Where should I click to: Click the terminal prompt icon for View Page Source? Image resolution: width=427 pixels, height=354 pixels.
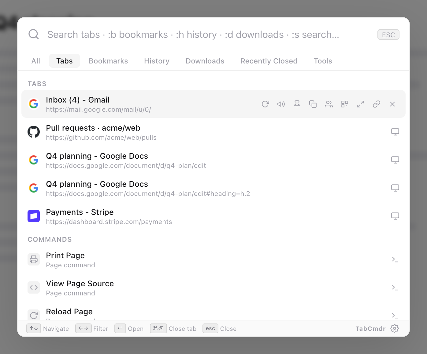tap(395, 287)
